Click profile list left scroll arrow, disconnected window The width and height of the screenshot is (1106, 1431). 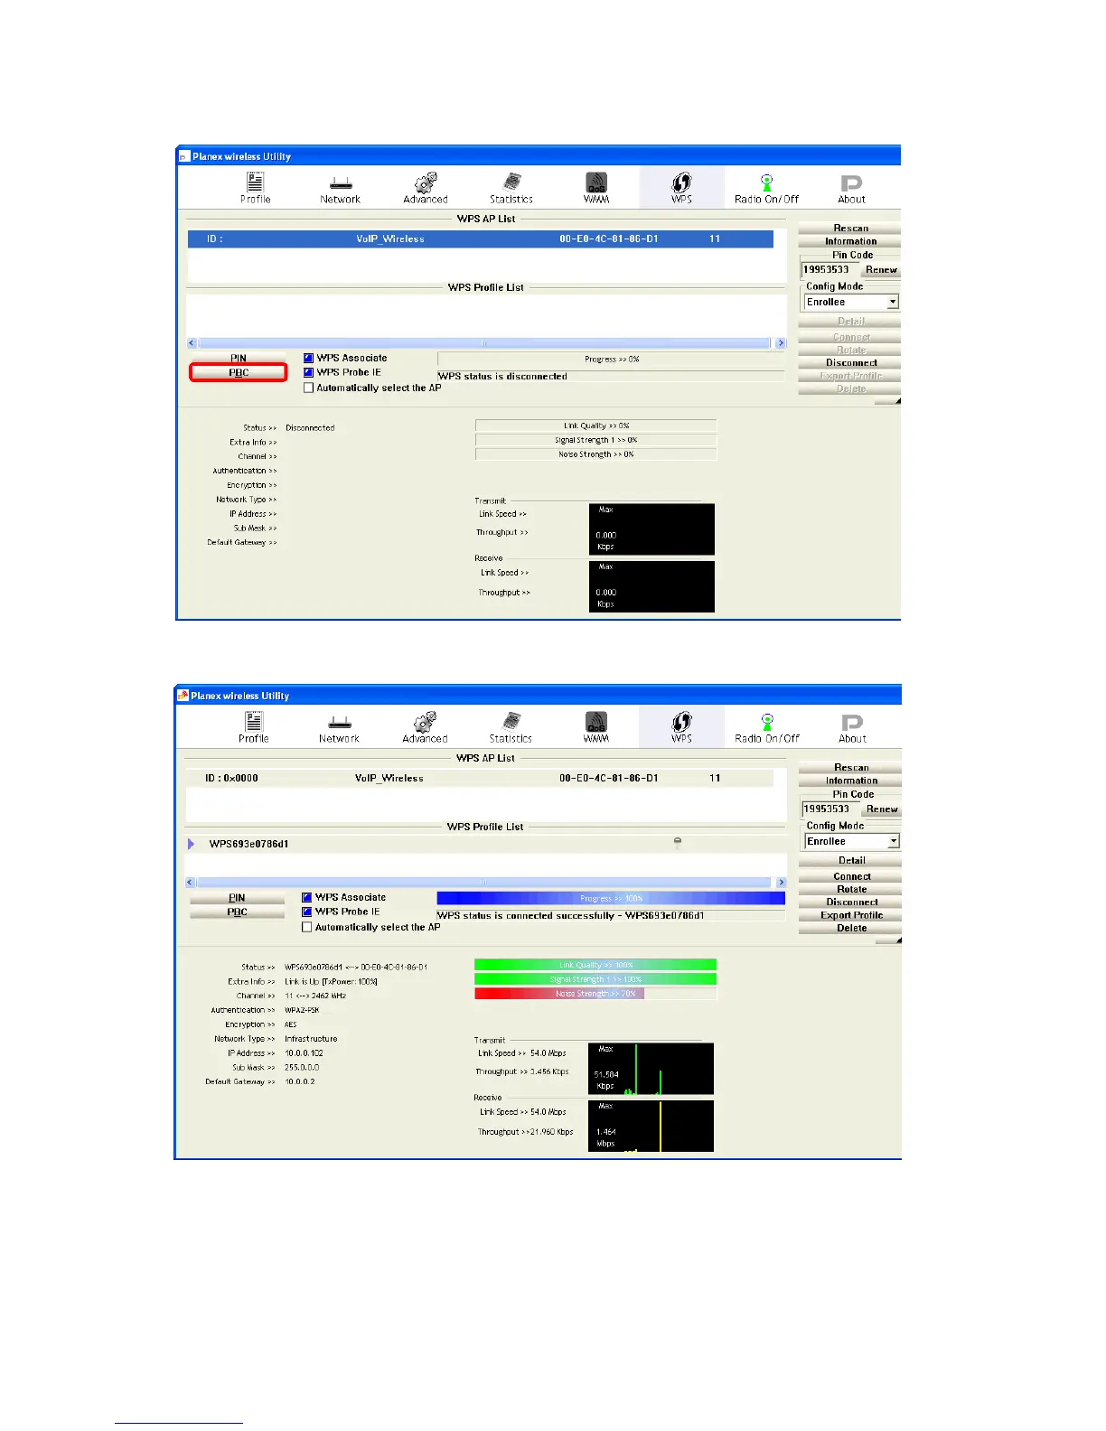pyautogui.click(x=192, y=343)
